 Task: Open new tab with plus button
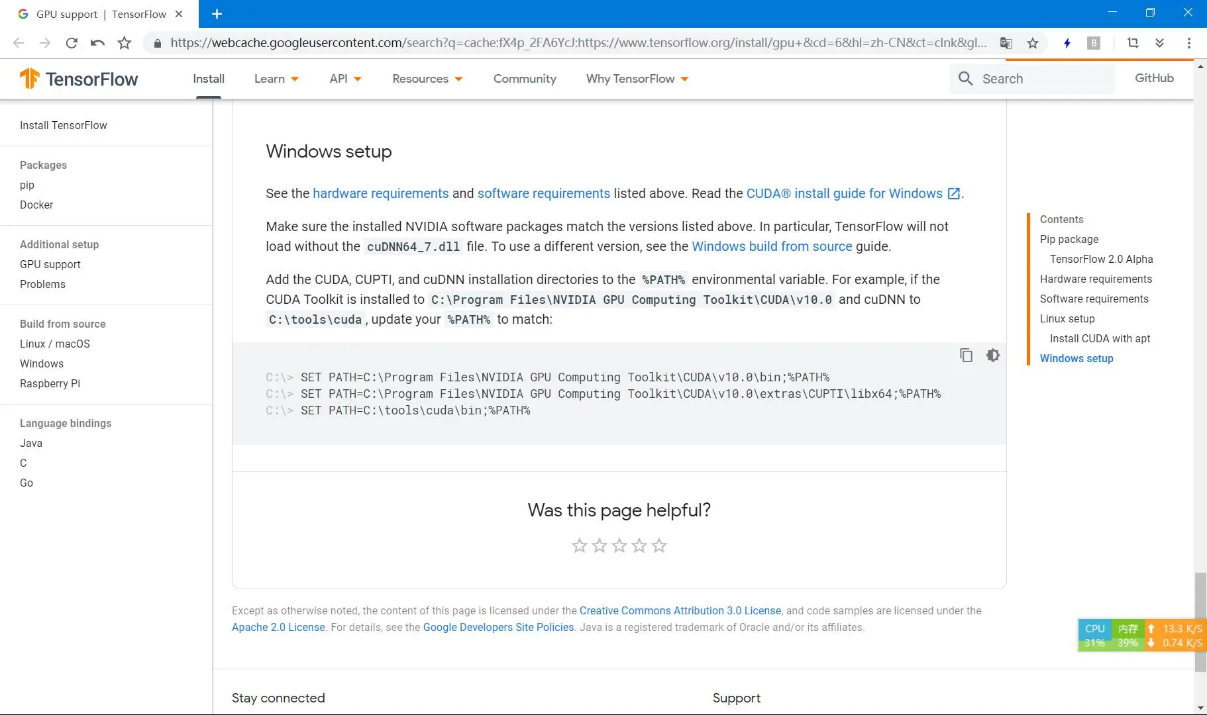217,13
